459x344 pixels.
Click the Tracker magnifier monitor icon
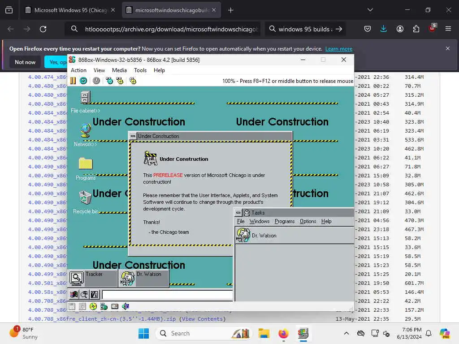point(76,278)
